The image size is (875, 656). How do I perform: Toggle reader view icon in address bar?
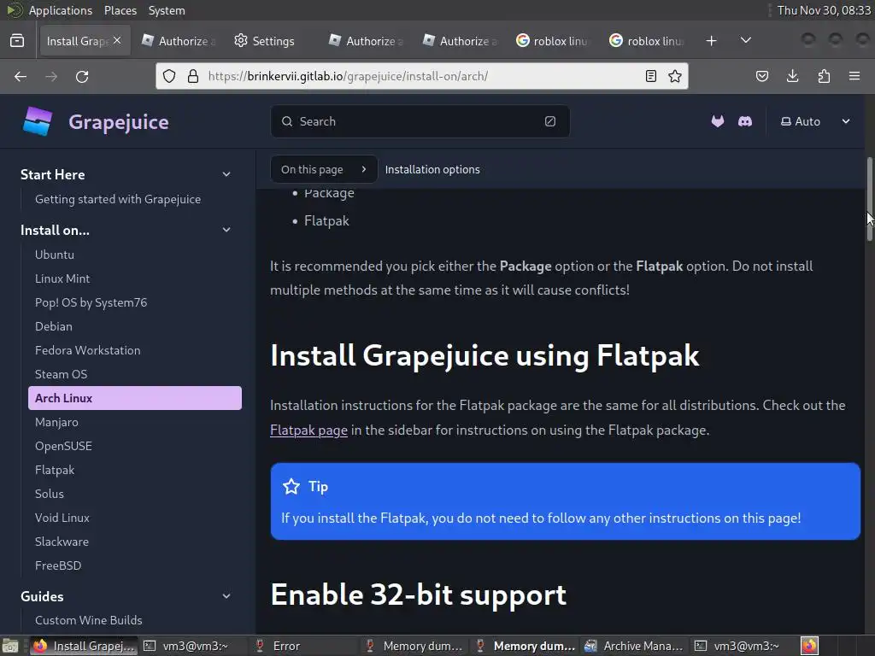tap(650, 76)
